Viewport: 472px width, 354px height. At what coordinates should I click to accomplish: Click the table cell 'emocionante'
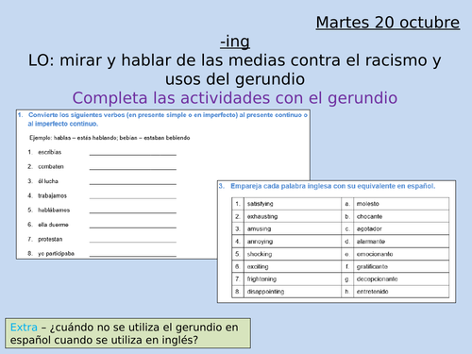tap(401, 254)
